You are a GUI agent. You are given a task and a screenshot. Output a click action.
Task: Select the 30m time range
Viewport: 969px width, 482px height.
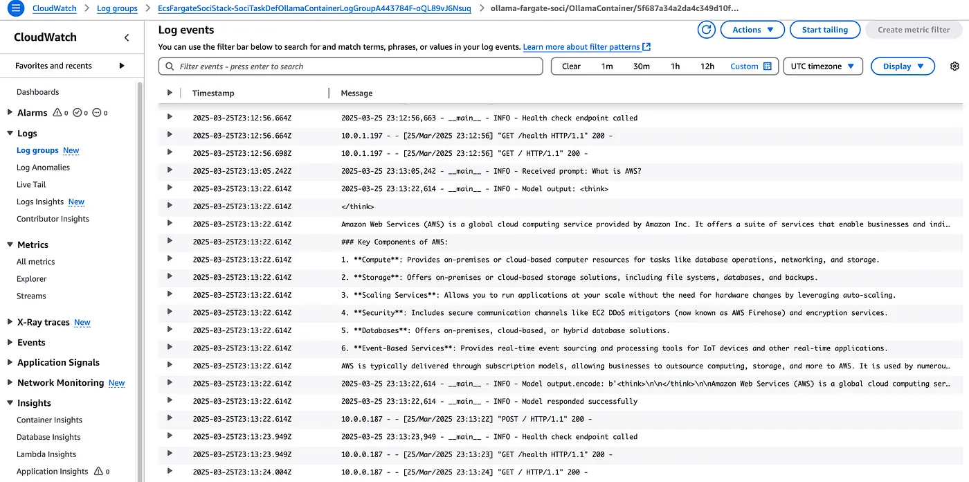(642, 66)
